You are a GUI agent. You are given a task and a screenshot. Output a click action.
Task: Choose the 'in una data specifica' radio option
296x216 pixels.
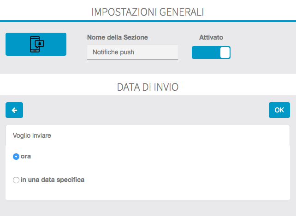coord(16,180)
